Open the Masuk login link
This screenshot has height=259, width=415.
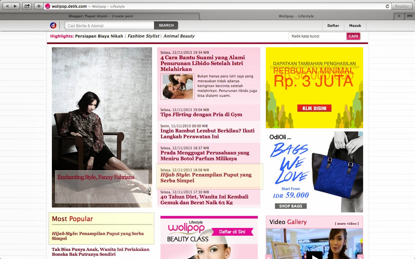(355, 26)
